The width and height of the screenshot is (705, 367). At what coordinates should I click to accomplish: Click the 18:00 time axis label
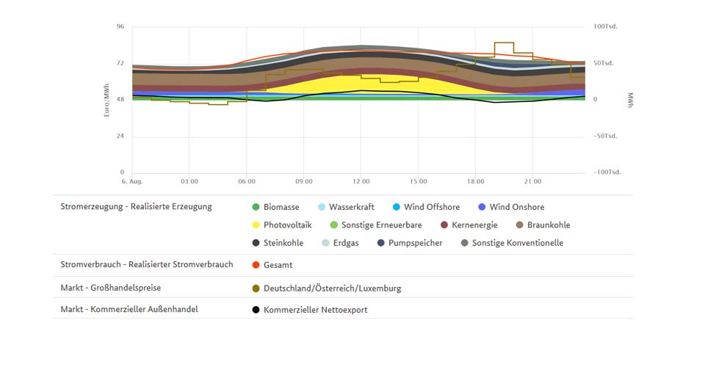(x=475, y=181)
